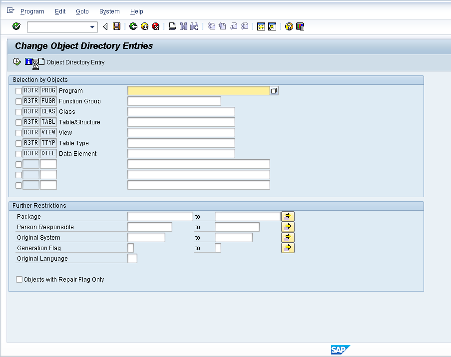The height and width of the screenshot is (357, 451).
Task: Click the yellow Help question mark icon
Action: coord(289,26)
